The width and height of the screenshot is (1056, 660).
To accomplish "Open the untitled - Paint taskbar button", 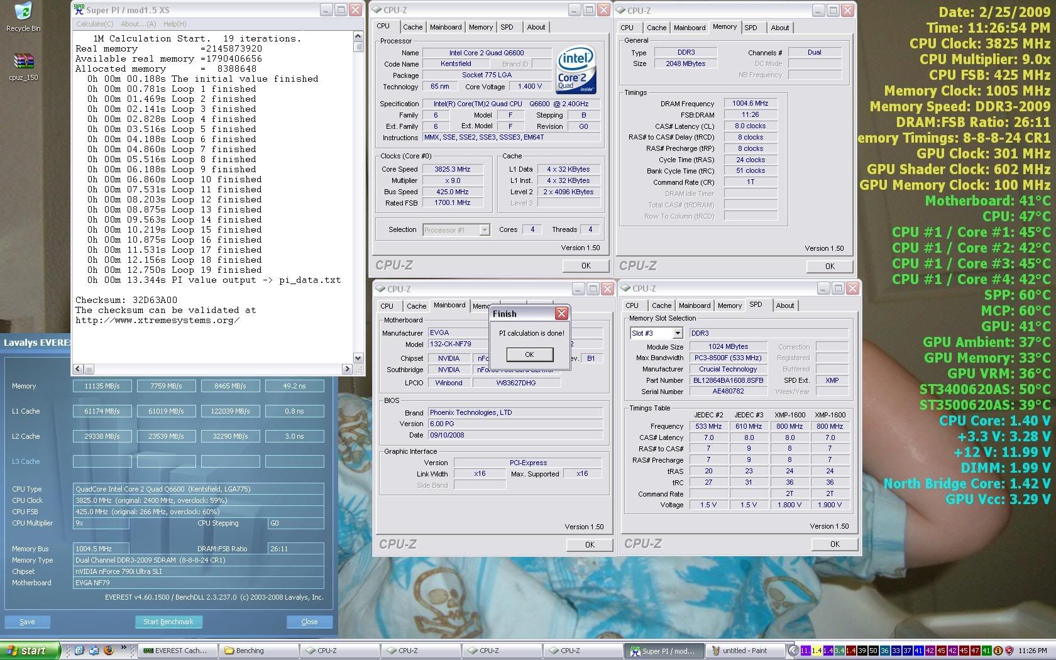I will (x=745, y=651).
